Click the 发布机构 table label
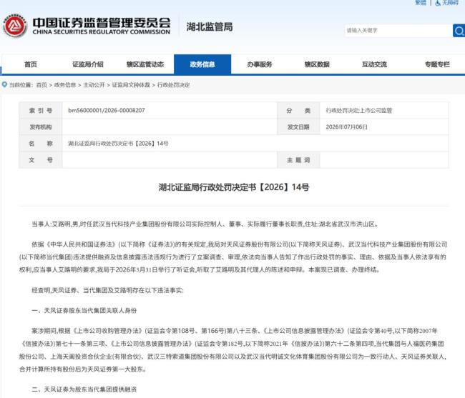 41,127
